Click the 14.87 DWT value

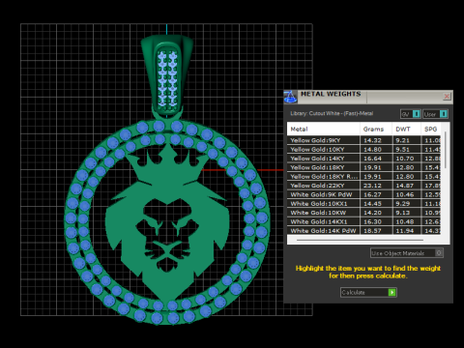404,186
